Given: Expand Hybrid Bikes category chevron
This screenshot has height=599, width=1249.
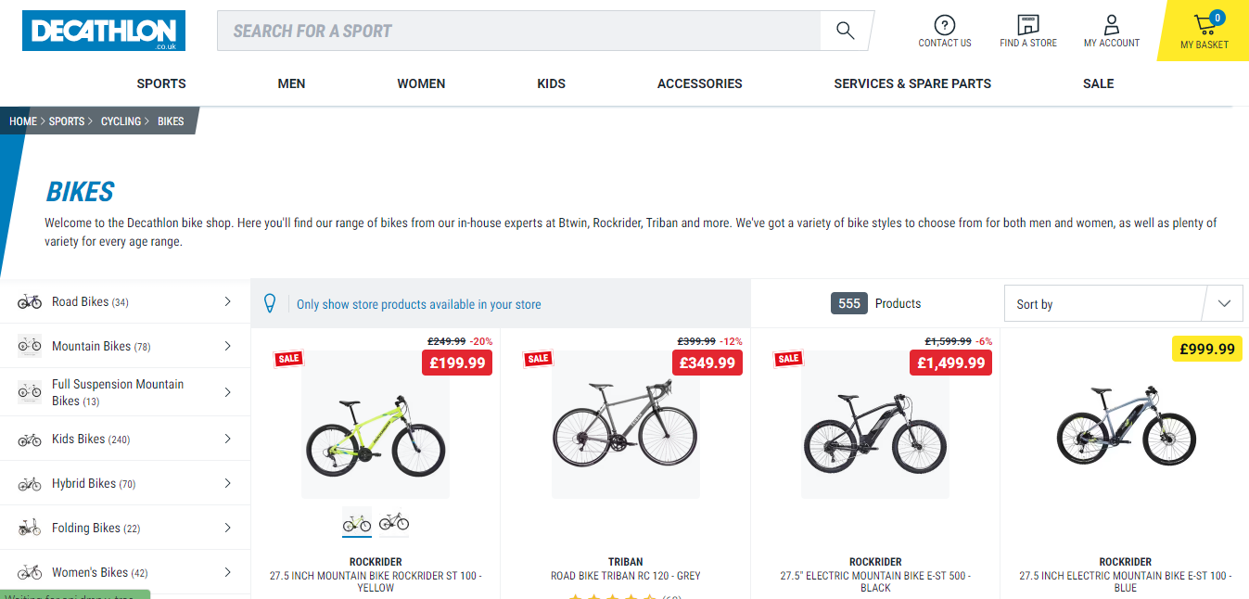Looking at the screenshot, I should click(x=228, y=483).
